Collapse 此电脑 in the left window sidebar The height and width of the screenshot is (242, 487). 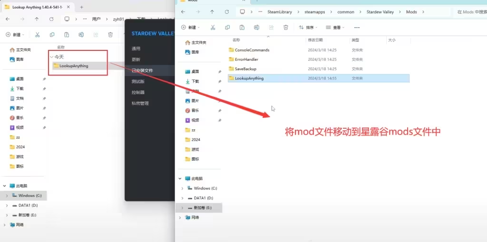4,186
